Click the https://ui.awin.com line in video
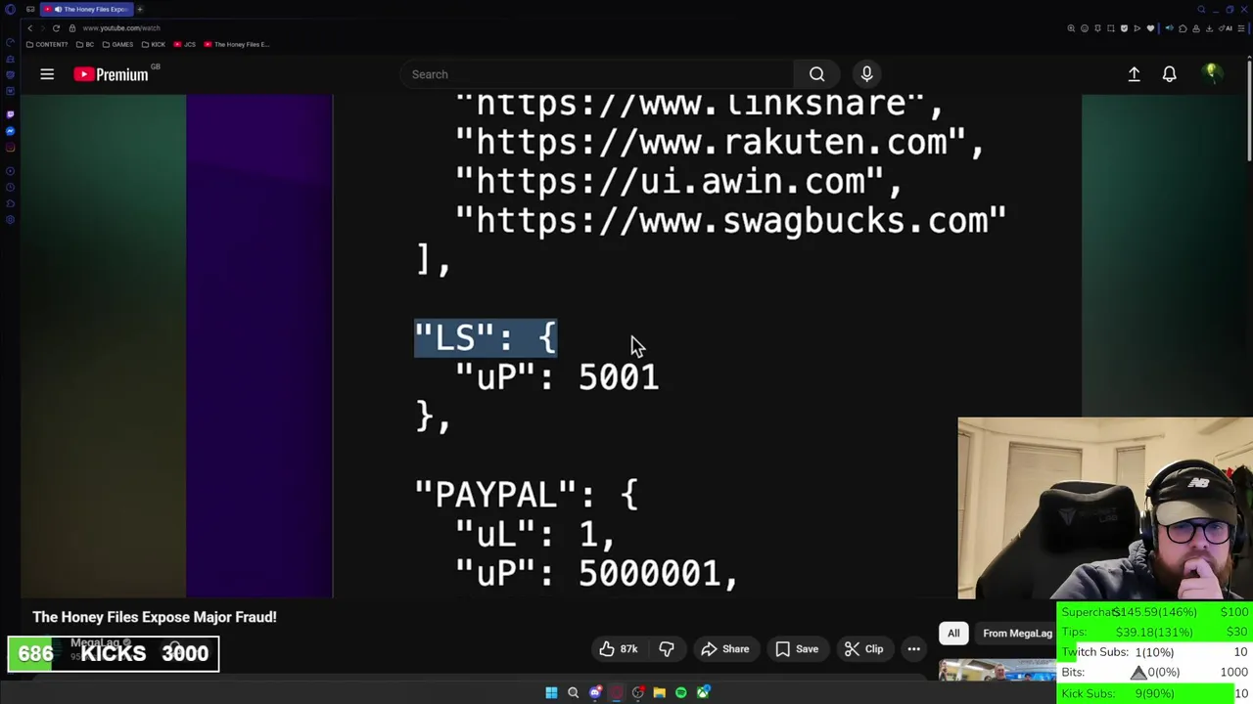This screenshot has height=704, width=1253. [x=678, y=182]
